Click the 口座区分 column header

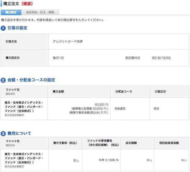[x=160, y=92]
